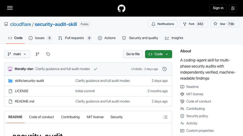
Task: Open the Activity link
Action: [x=192, y=123]
